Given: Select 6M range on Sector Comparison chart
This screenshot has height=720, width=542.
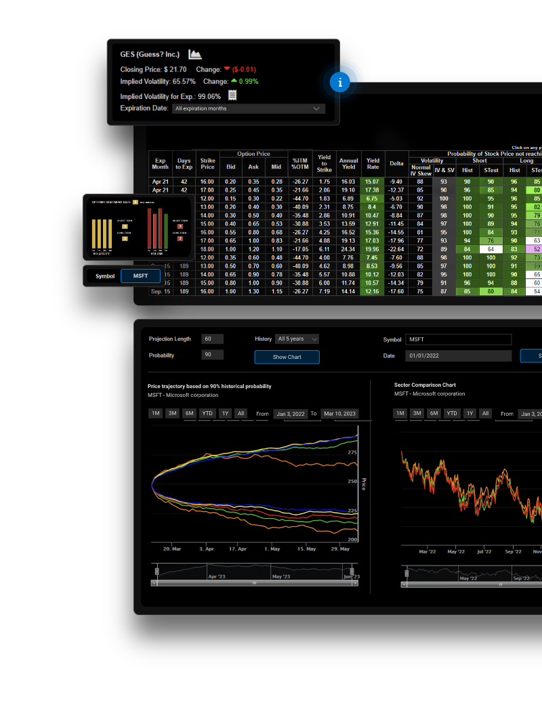Looking at the screenshot, I should click(x=434, y=413).
